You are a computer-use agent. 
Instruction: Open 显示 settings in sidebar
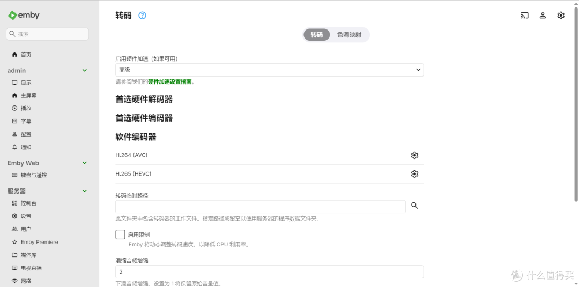[x=26, y=82]
